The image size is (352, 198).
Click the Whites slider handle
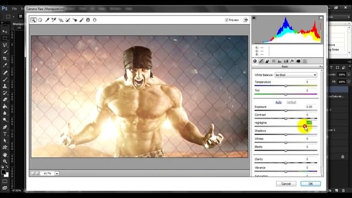pyautogui.click(x=286, y=142)
